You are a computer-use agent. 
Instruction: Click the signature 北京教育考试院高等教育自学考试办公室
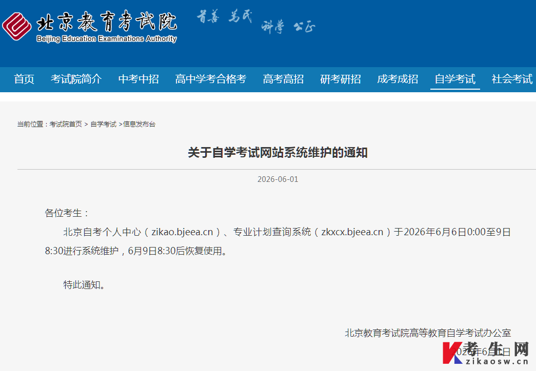(428, 333)
